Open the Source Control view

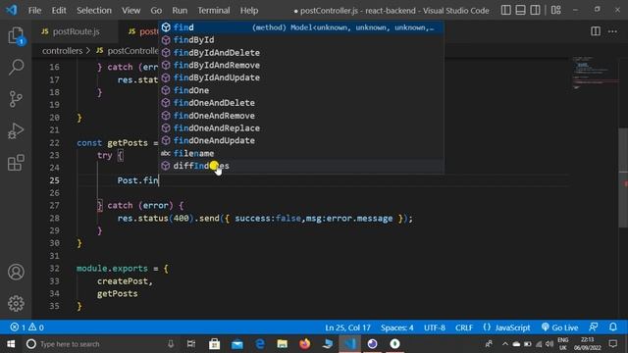coord(16,99)
